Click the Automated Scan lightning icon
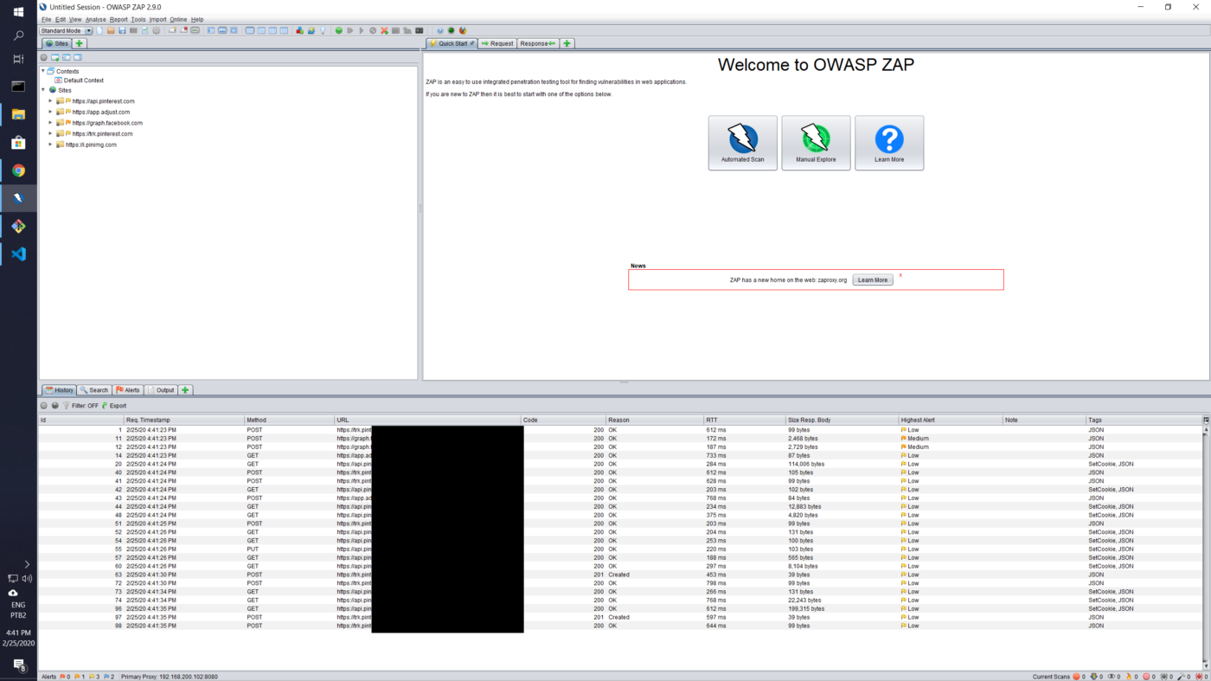The image size is (1211, 681). [742, 138]
